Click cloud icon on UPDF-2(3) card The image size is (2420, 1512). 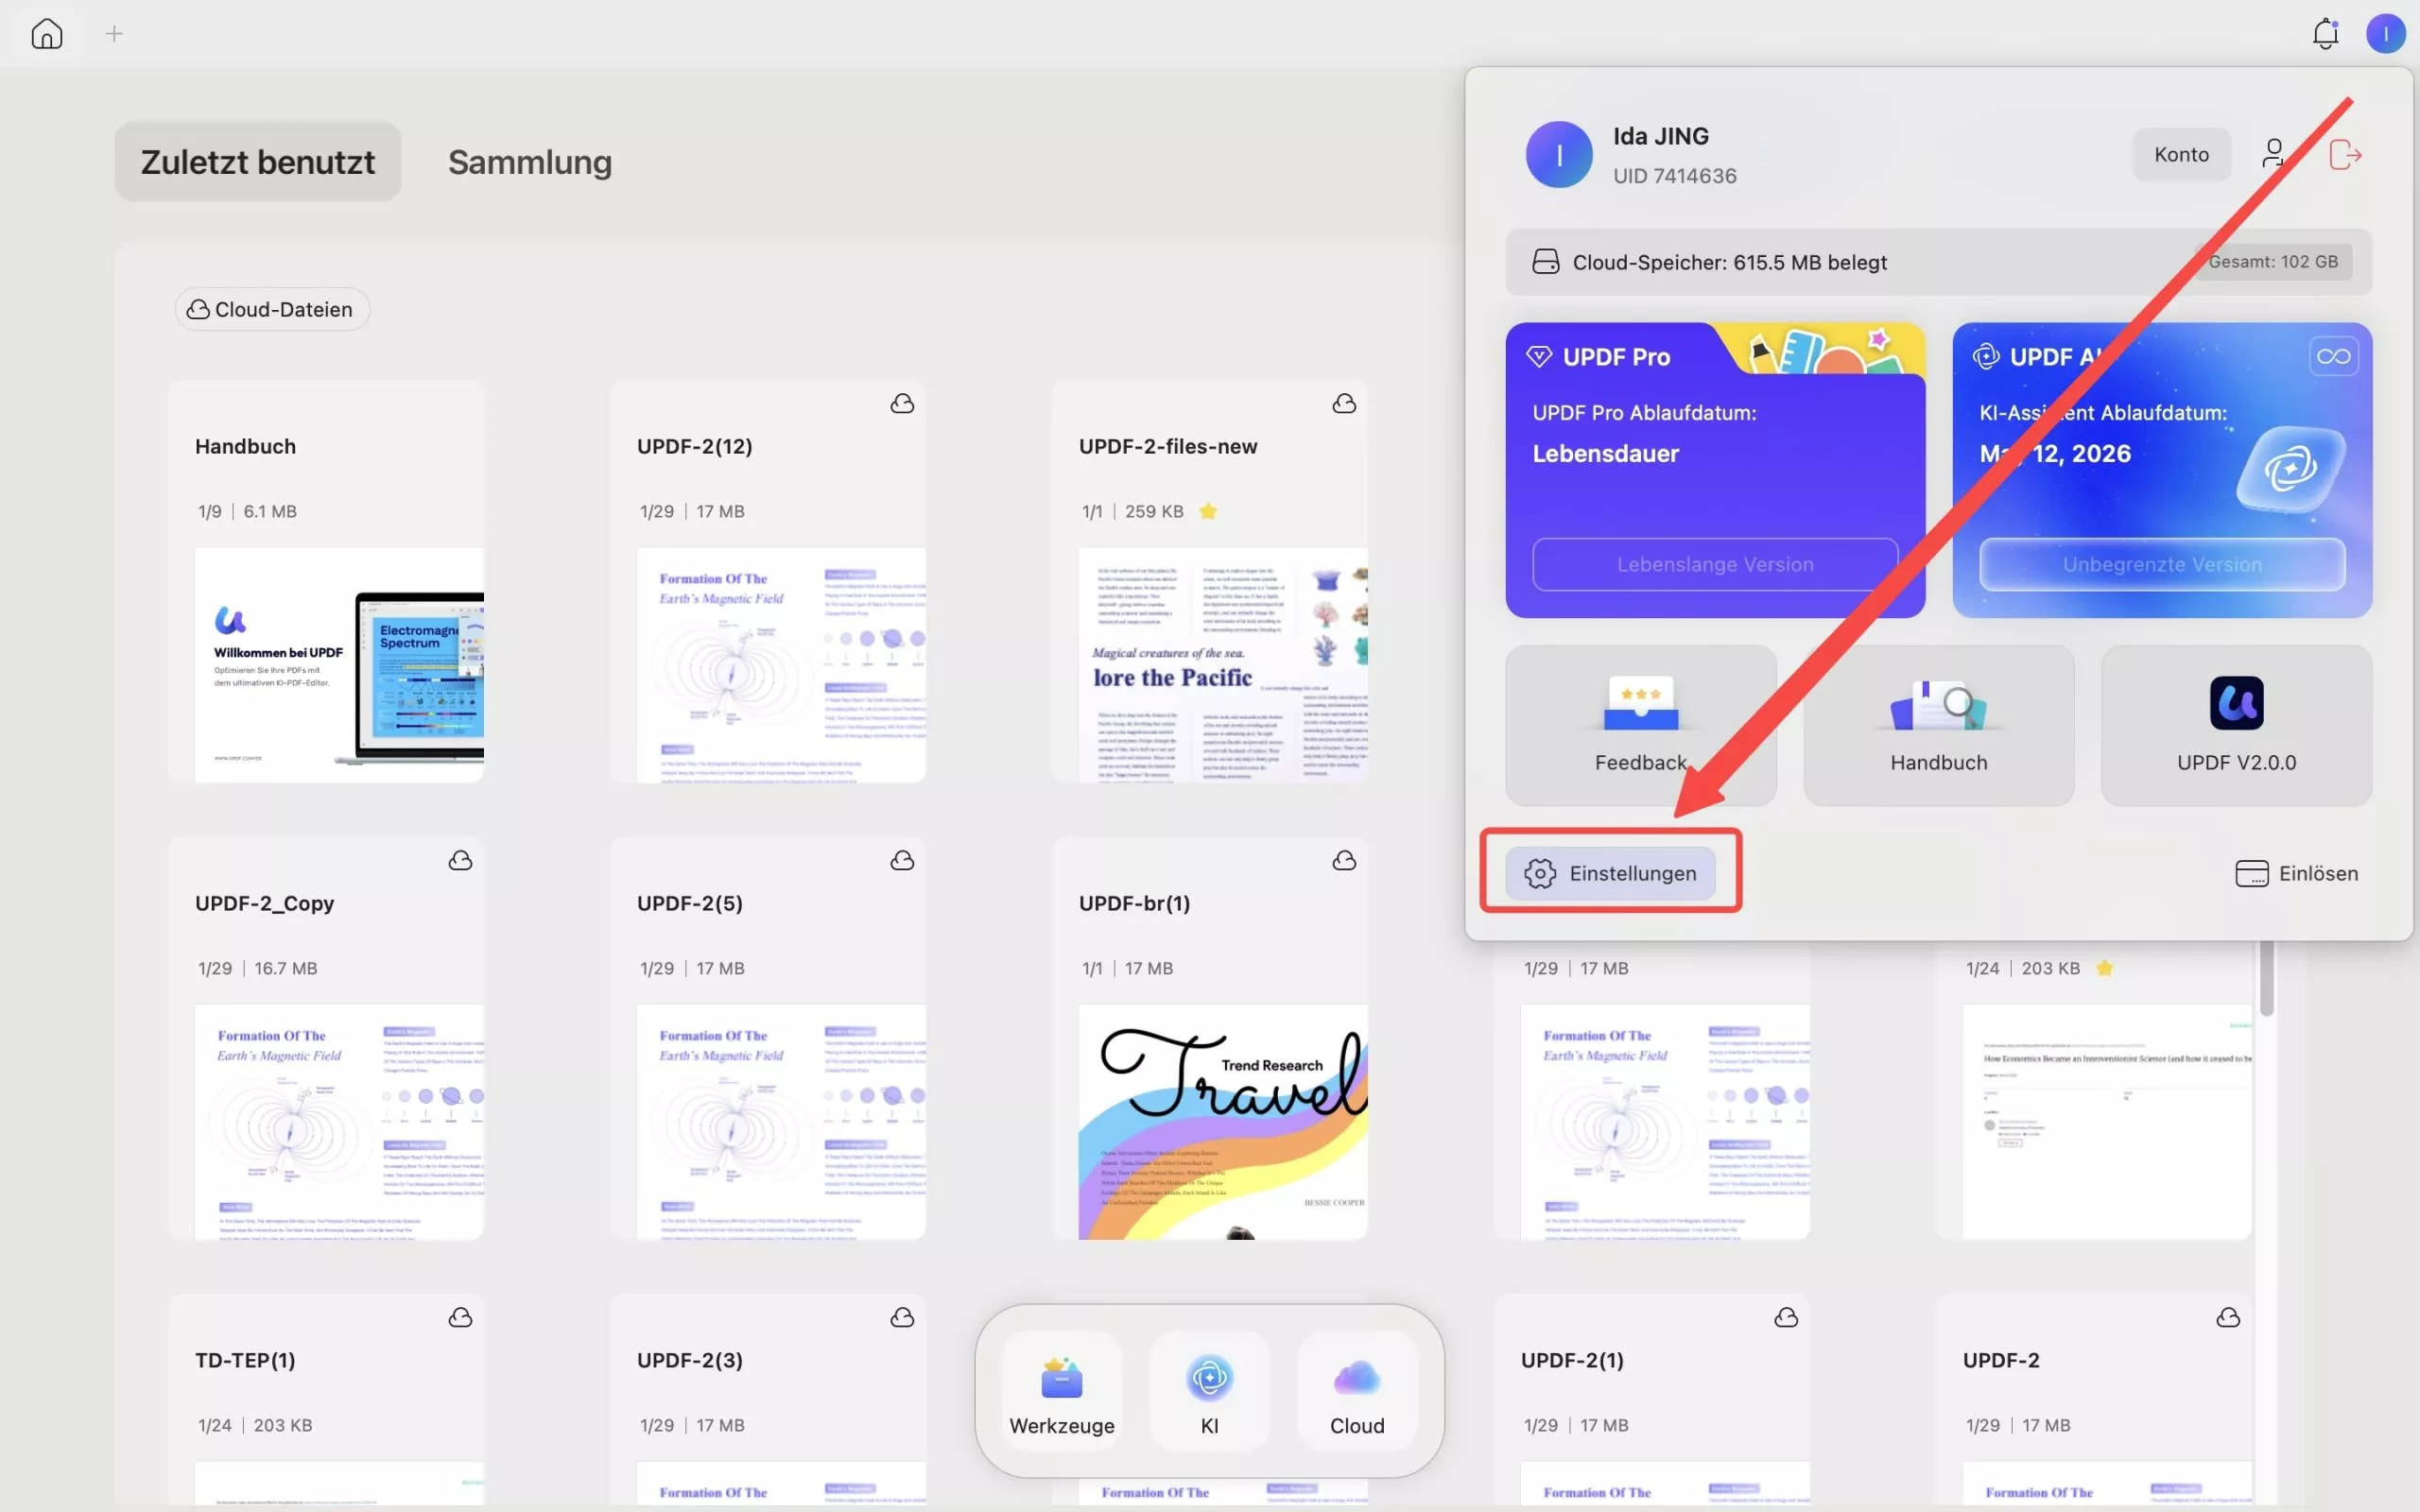[x=902, y=1317]
